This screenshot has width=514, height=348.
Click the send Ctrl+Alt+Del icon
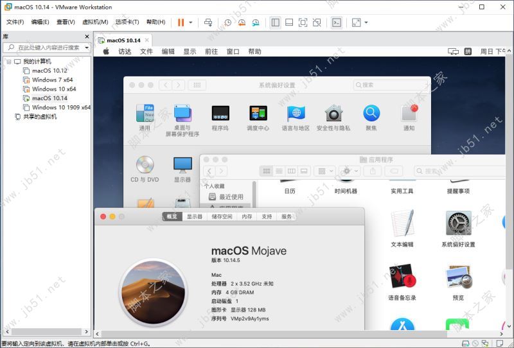(x=208, y=22)
